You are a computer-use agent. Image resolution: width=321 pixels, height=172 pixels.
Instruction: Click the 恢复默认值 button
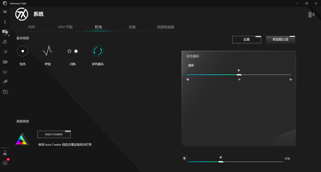pos(281,40)
